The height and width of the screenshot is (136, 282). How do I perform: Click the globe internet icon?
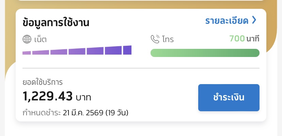click(x=27, y=39)
